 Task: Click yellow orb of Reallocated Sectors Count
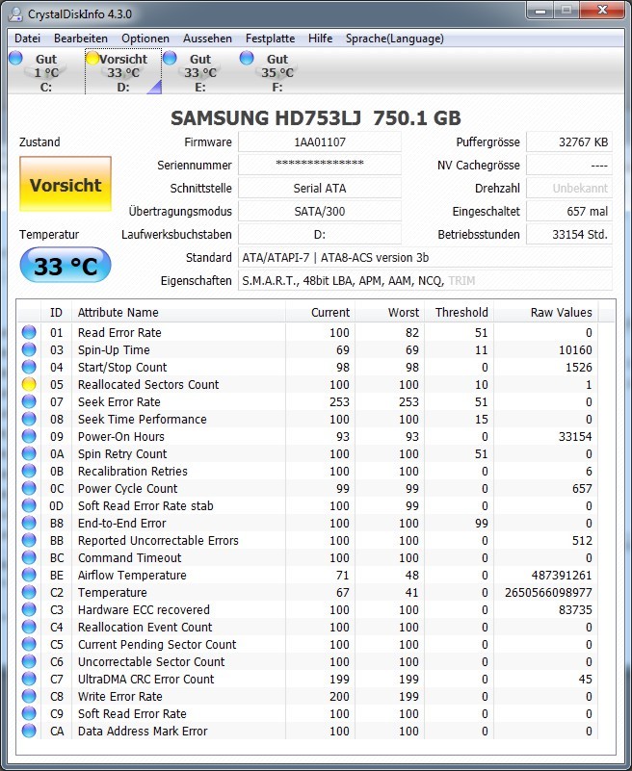[29, 384]
